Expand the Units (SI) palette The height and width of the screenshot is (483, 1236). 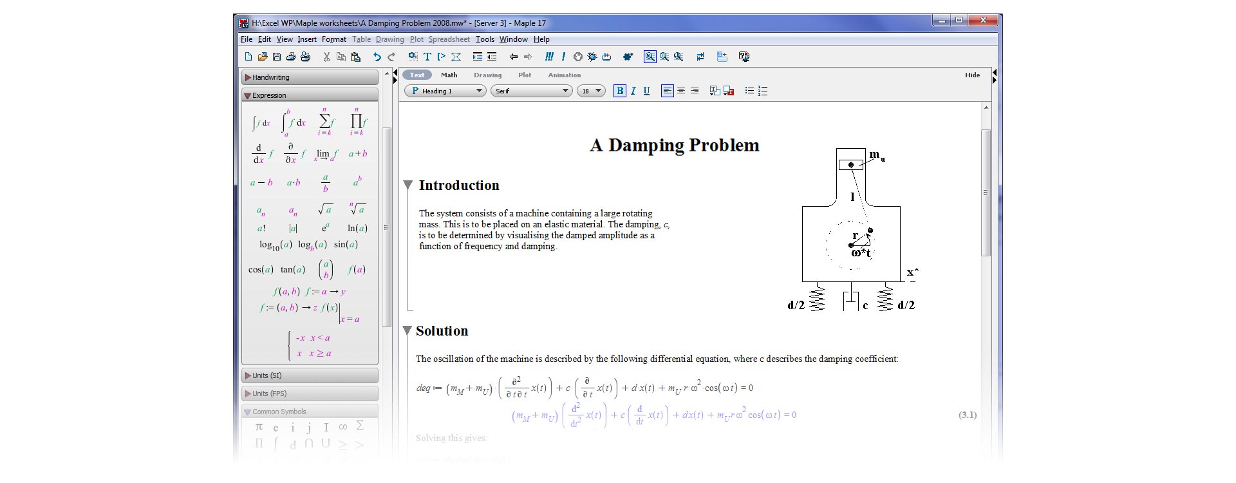(310, 375)
